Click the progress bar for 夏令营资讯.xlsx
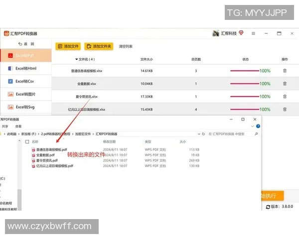The image size is (299, 239). 245,97
